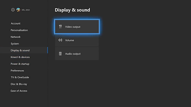The height and width of the screenshot is (107, 191).
Task: Click the Video output cable icon
Action: point(60,26)
